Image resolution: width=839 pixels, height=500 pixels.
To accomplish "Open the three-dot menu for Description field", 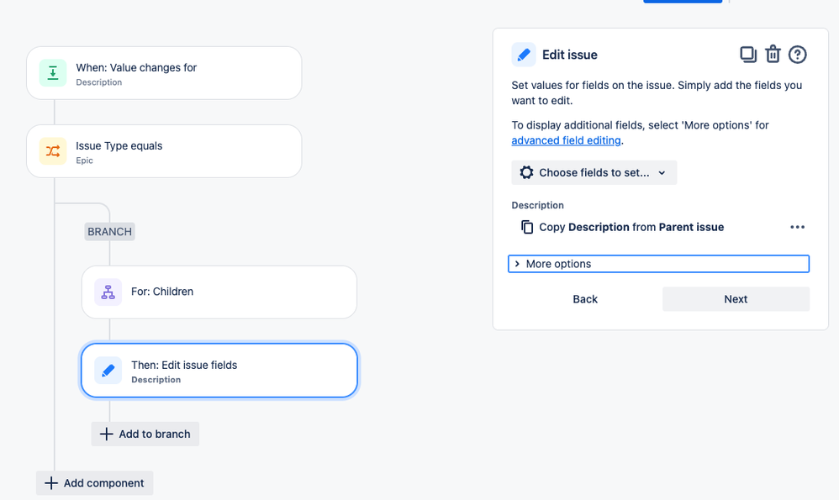I will tap(797, 227).
